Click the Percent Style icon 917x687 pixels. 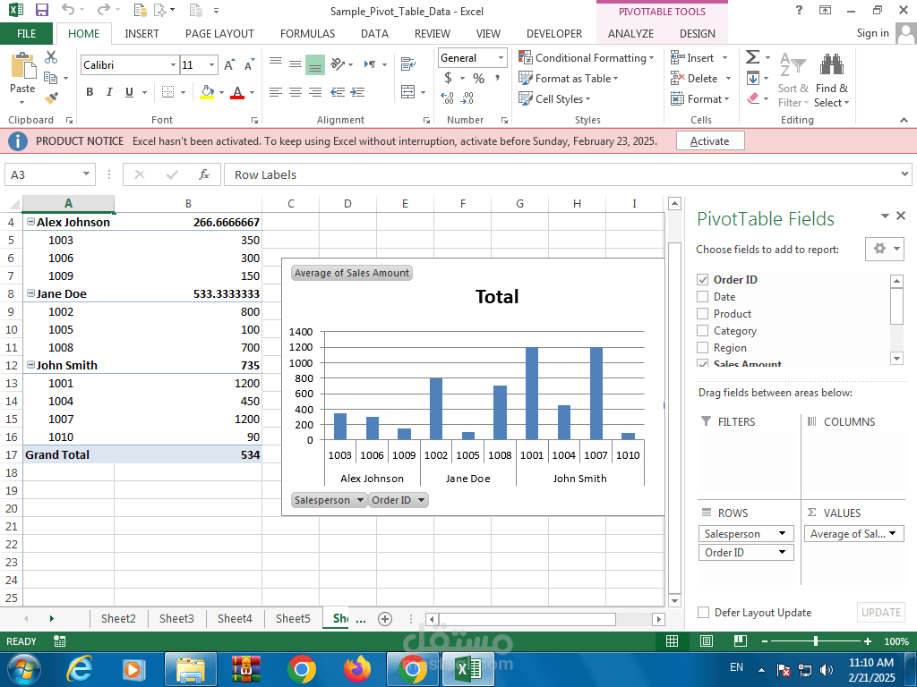(478, 79)
